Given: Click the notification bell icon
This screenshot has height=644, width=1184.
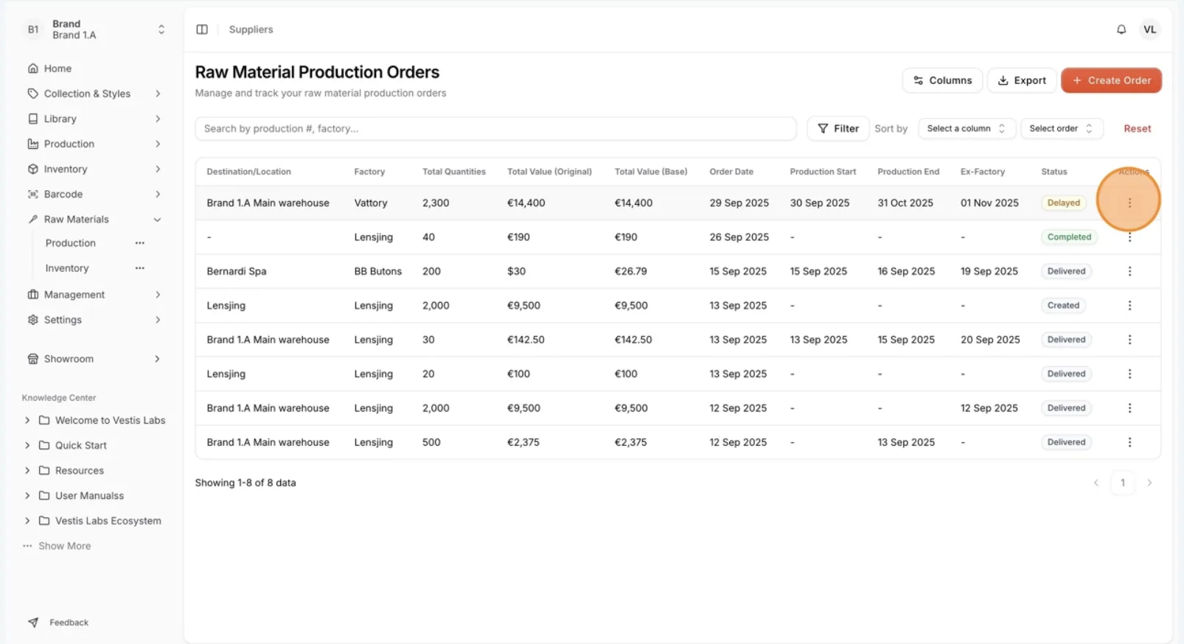Looking at the screenshot, I should (x=1121, y=29).
